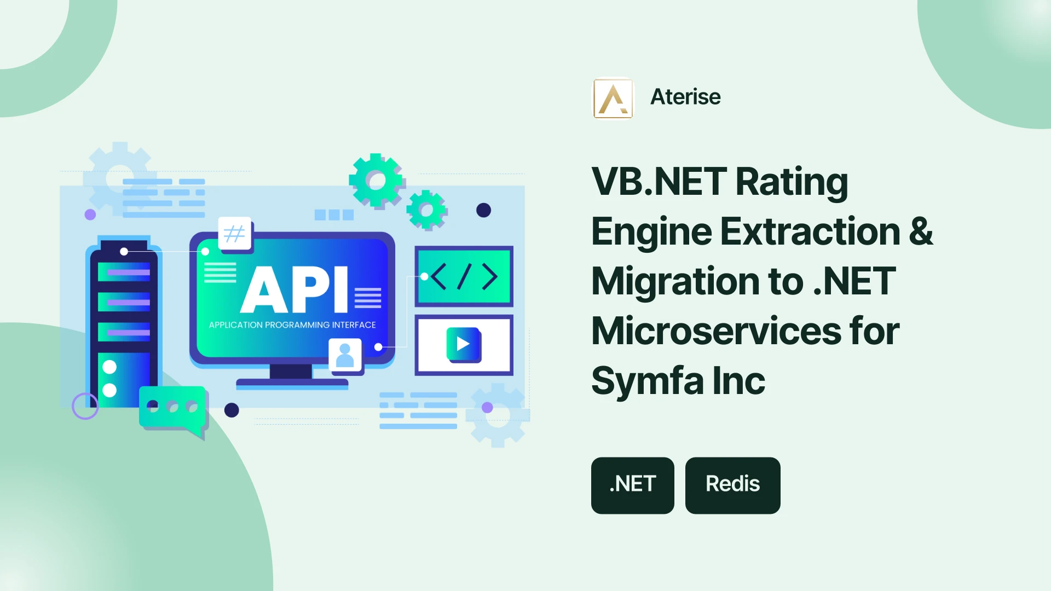Image resolution: width=1051 pixels, height=591 pixels.
Task: Click the faded blue gear at bottom right
Action: pos(498,415)
